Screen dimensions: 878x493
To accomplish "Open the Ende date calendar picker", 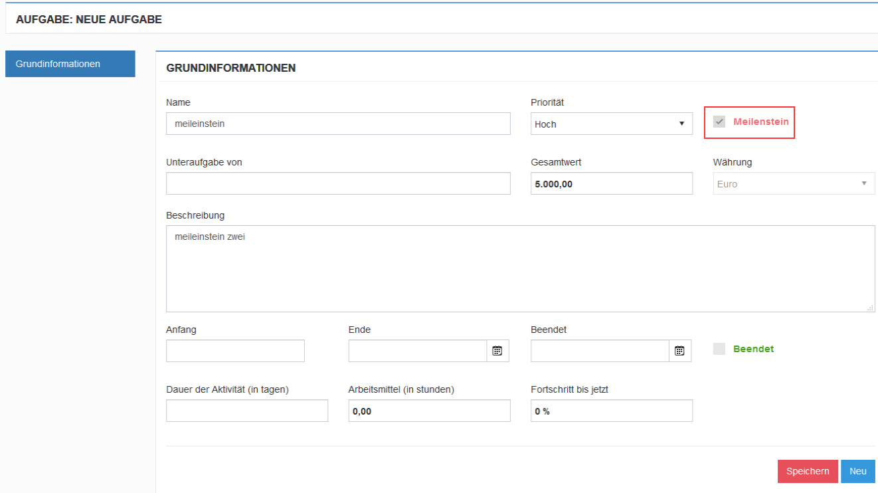I will (x=497, y=351).
